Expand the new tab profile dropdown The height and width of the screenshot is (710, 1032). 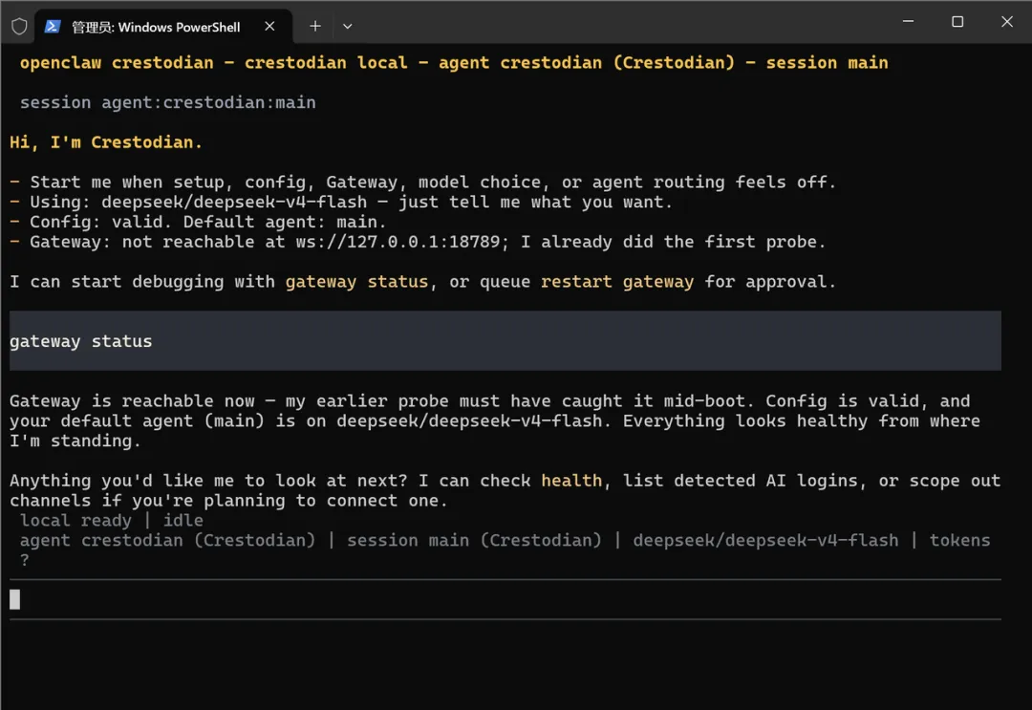[348, 27]
